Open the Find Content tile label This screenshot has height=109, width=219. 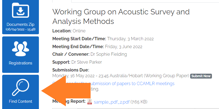[x=20, y=101]
